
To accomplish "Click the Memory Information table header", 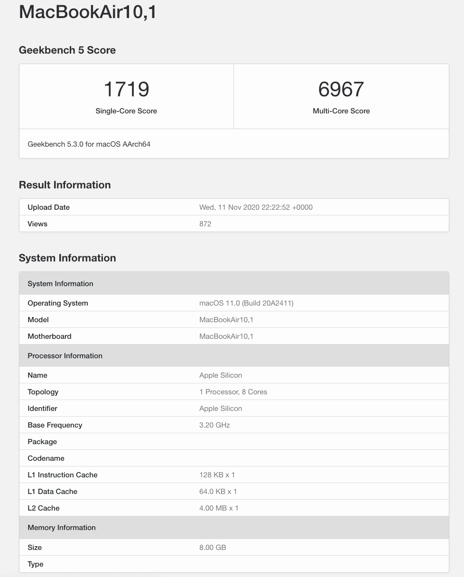I will click(234, 528).
